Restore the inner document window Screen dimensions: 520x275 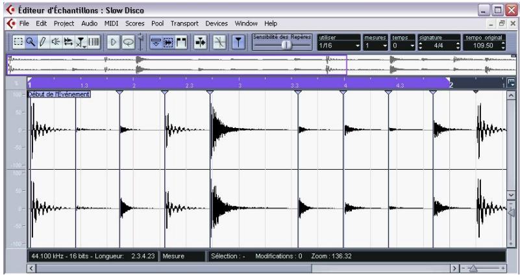[502, 23]
